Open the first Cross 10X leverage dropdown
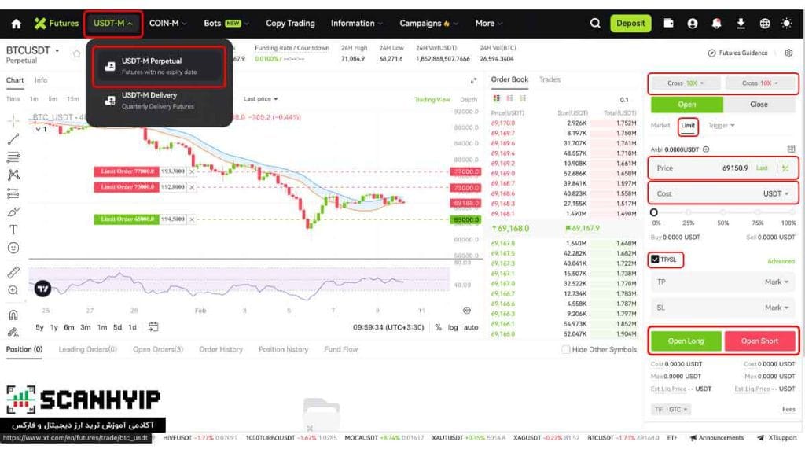 coord(686,83)
